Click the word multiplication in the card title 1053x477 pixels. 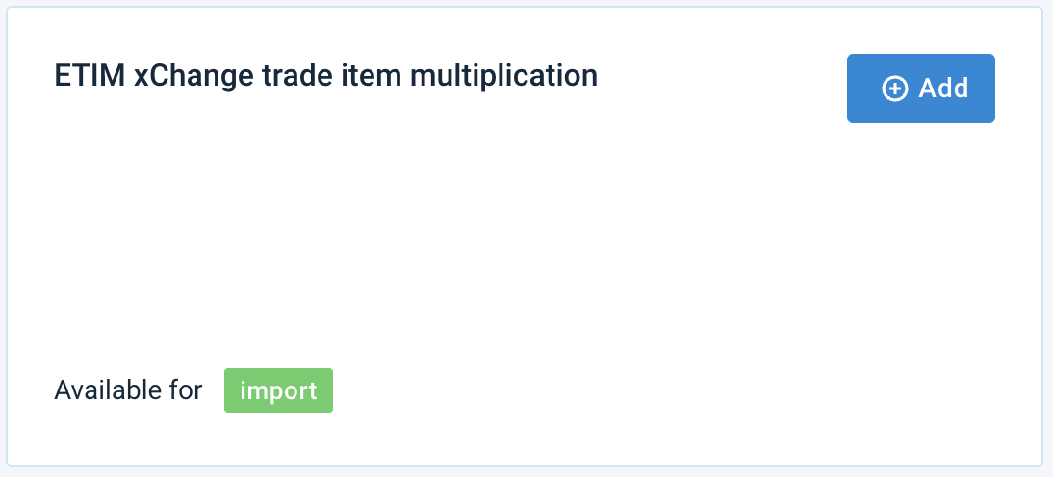click(515, 75)
